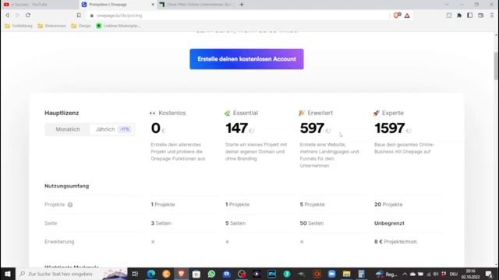Screen dimensions: 499x280
Task: Open the Einkommen bookmarks folder
Action: (x=51, y=26)
